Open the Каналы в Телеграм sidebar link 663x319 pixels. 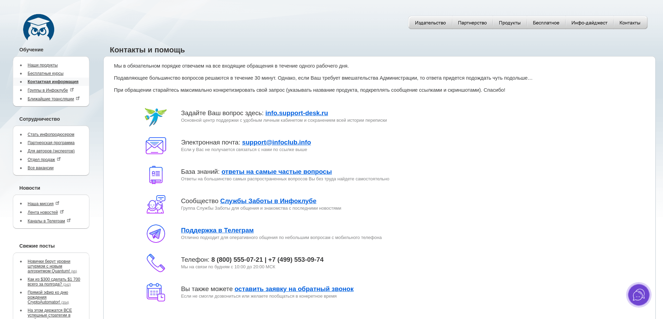coord(46,221)
